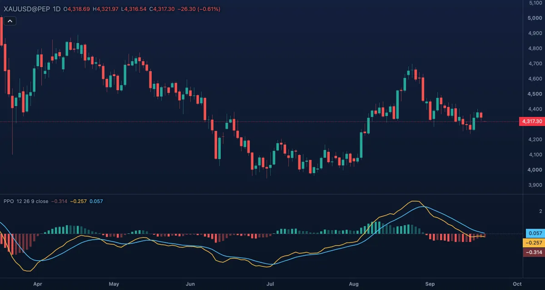Select the blue 0.057 axis label
This screenshot has height=290, width=545.
(535, 233)
